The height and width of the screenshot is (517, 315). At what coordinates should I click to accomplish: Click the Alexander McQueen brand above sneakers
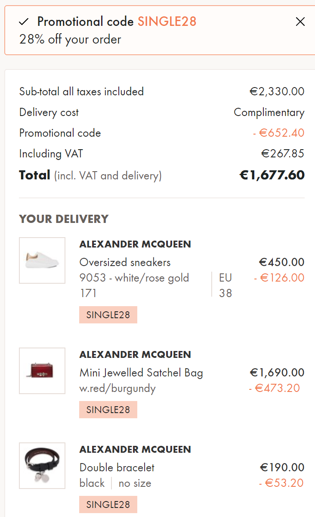click(135, 244)
